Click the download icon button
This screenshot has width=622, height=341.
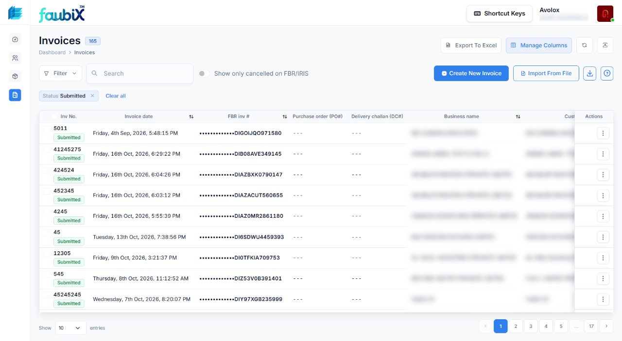pos(589,73)
